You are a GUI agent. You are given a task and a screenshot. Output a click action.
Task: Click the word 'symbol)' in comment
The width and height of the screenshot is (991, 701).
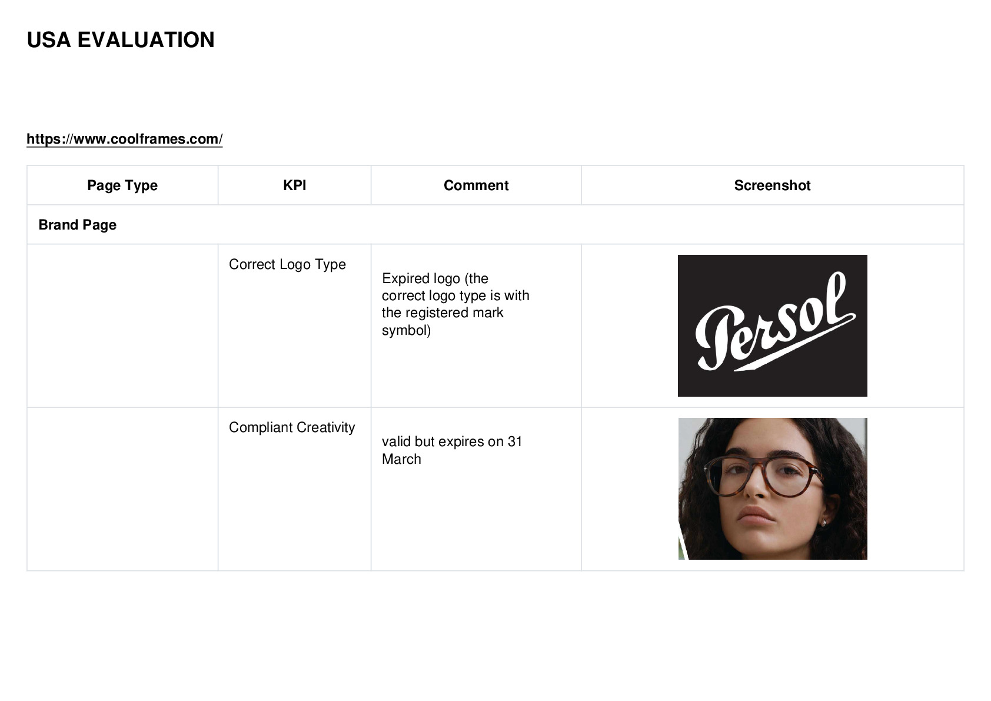coord(406,330)
